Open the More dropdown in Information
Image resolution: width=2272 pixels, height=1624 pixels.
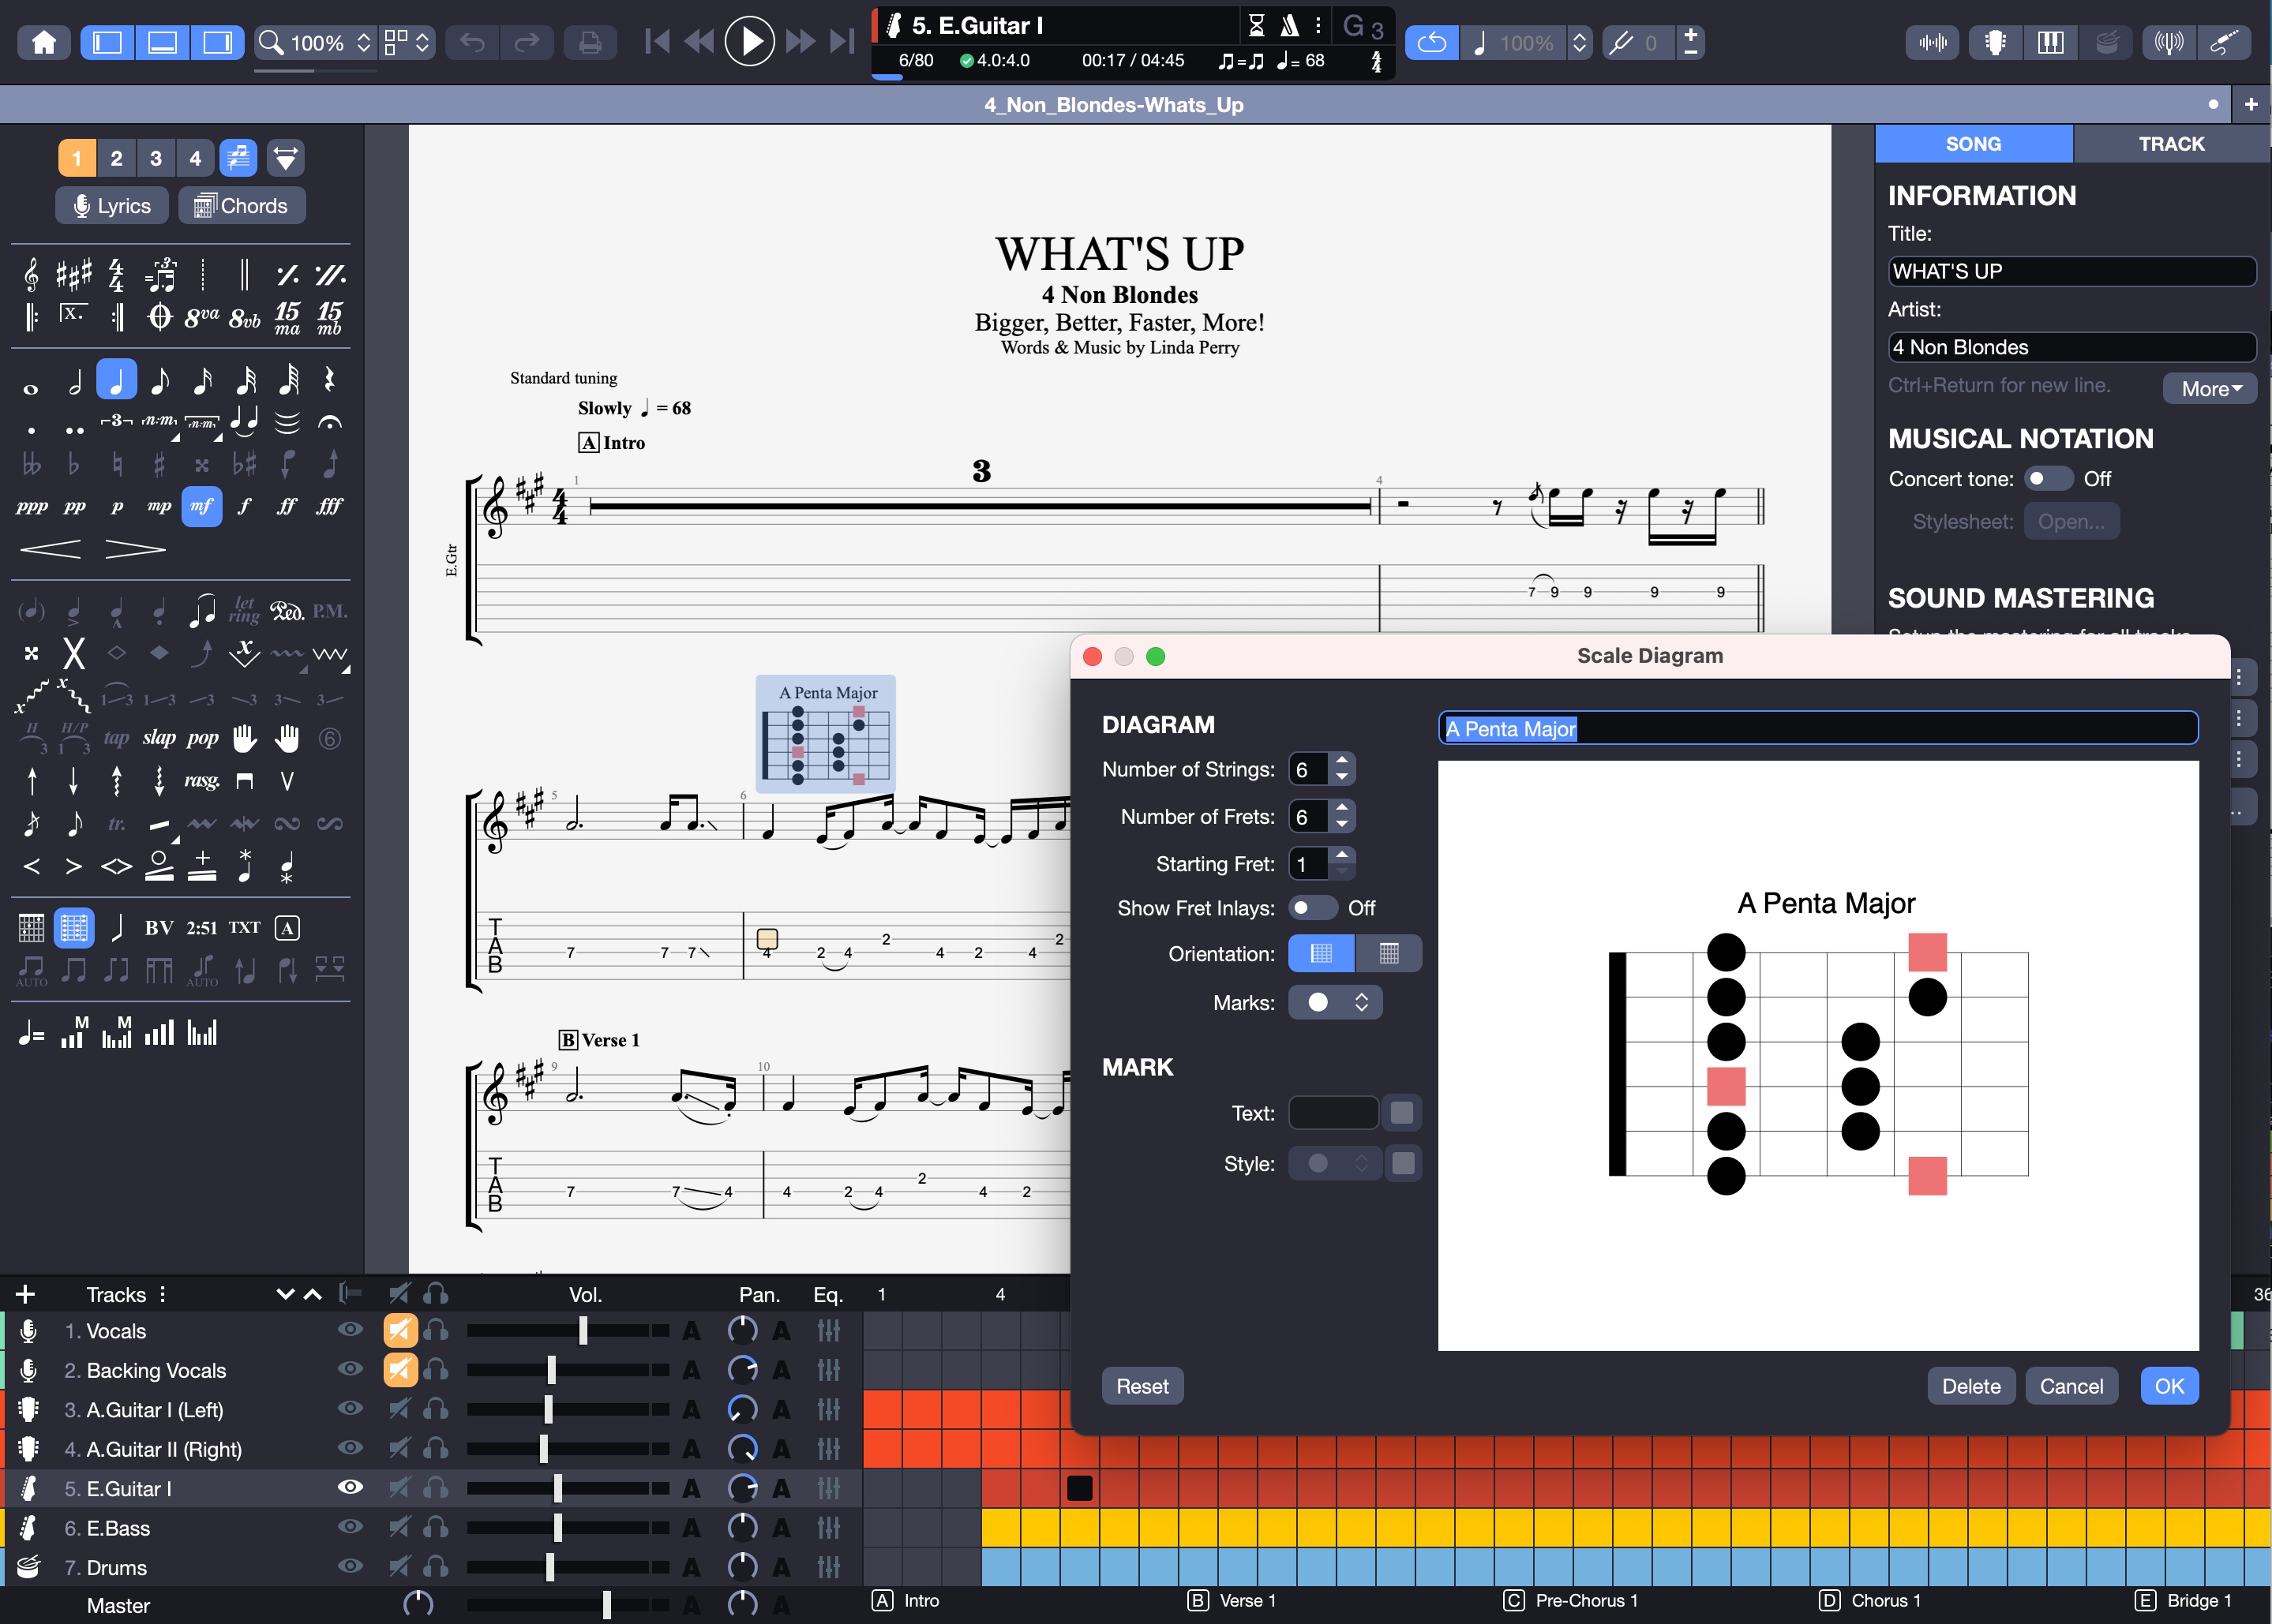click(x=2210, y=389)
